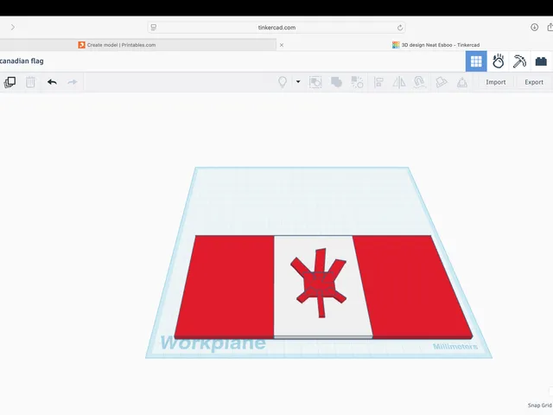Click the Ruler workplane tool icon
553x415 pixels.
pos(462,82)
